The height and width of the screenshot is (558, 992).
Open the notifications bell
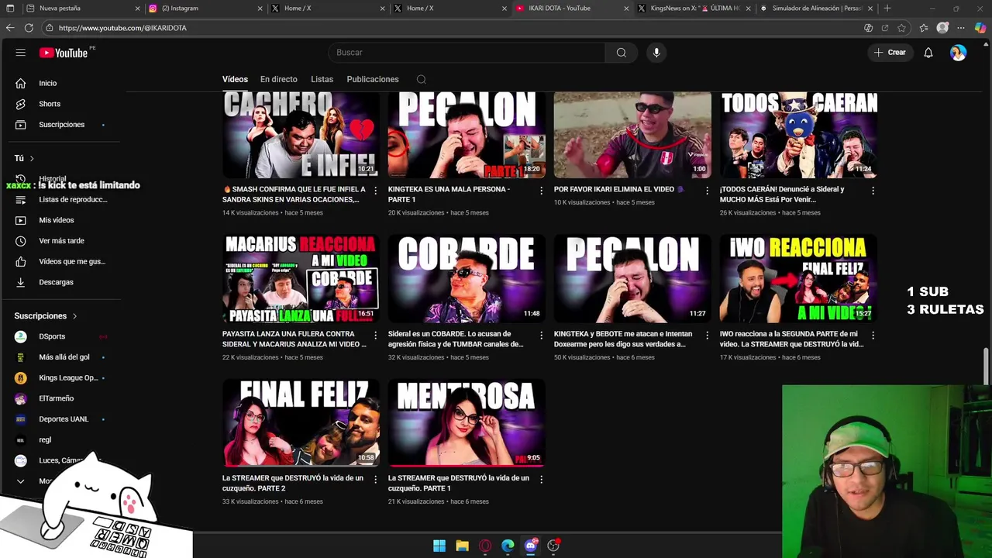coord(928,53)
